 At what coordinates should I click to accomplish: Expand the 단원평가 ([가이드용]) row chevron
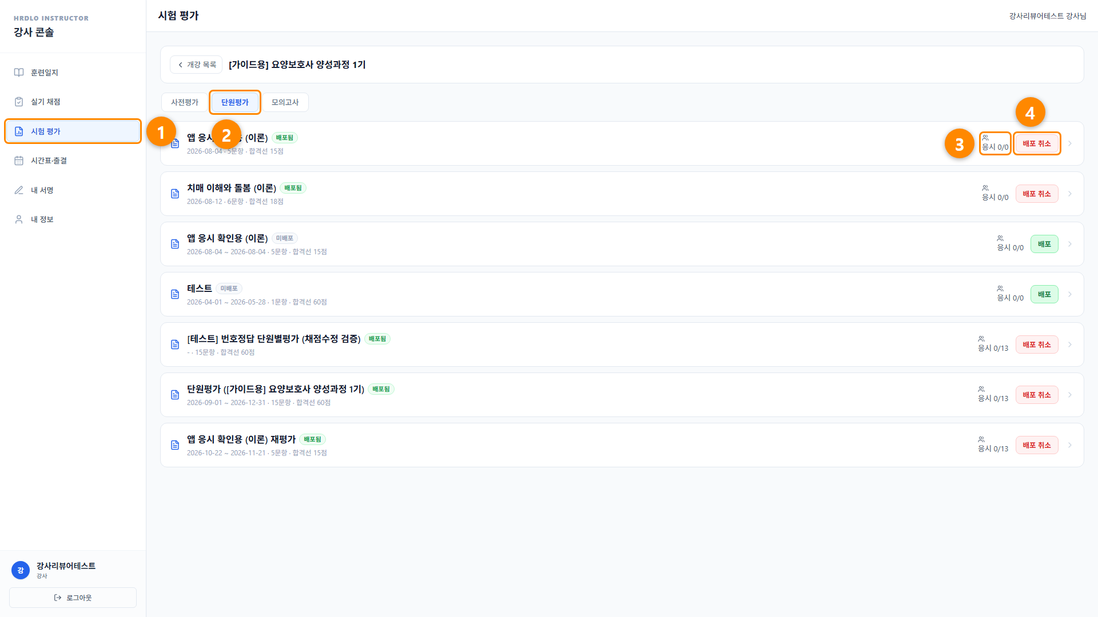1070,395
